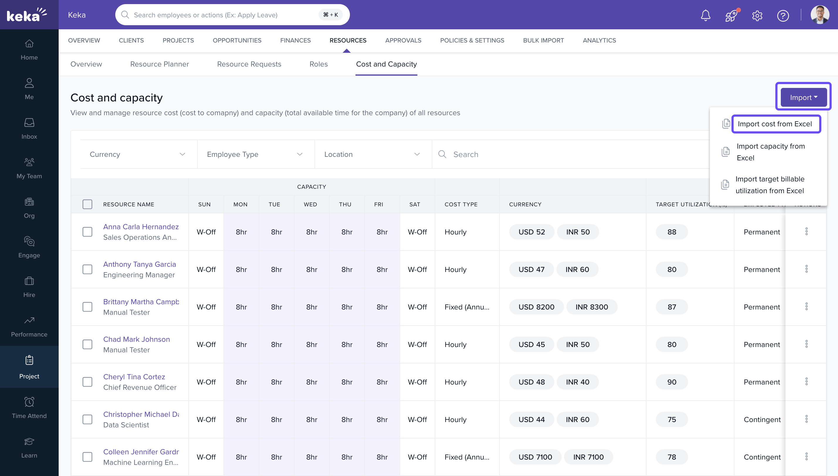838x476 pixels.
Task: Switch to the Resource Planner tab
Action: tap(159, 64)
